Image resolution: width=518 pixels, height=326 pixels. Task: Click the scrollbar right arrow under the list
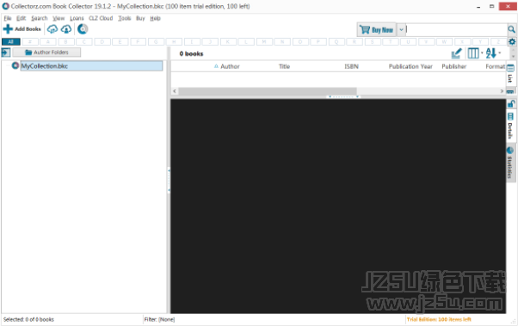point(502,91)
